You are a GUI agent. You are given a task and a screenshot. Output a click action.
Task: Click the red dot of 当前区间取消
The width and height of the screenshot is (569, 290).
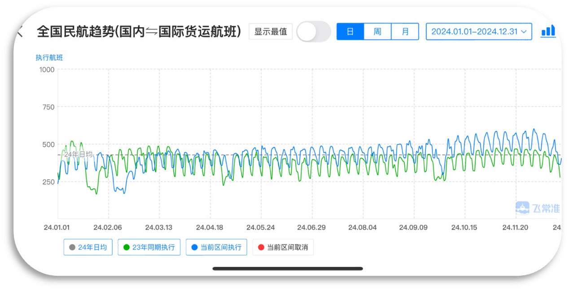(x=261, y=247)
